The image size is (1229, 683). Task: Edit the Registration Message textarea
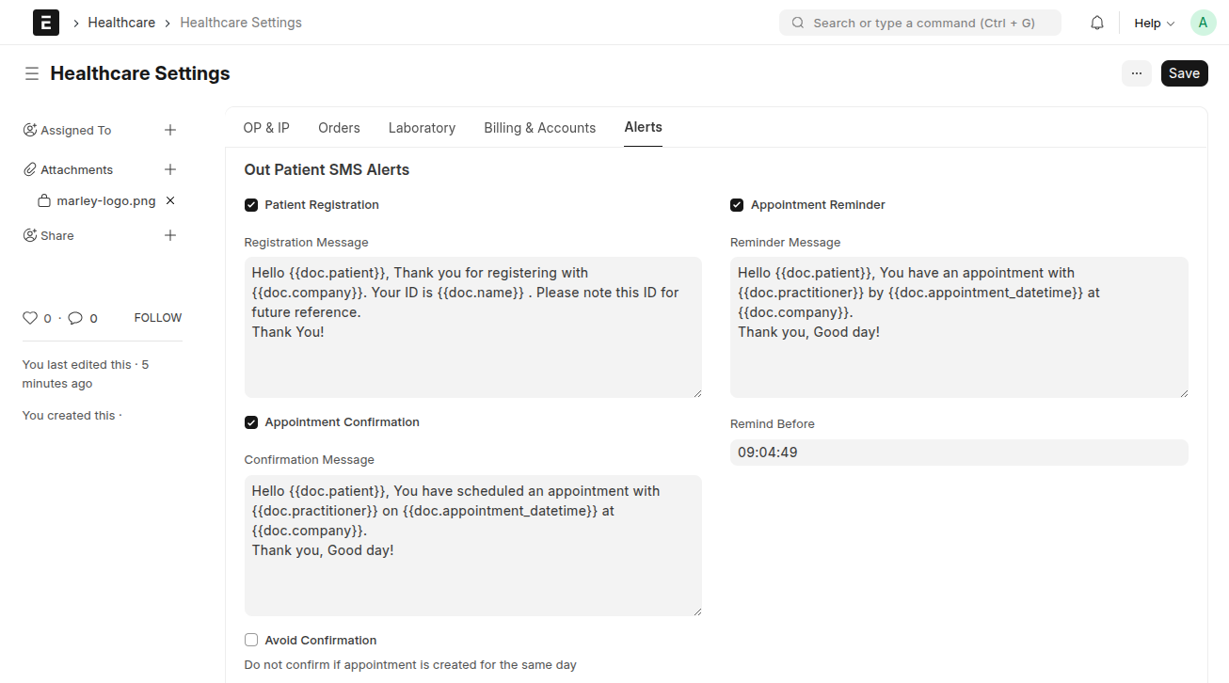coord(473,327)
